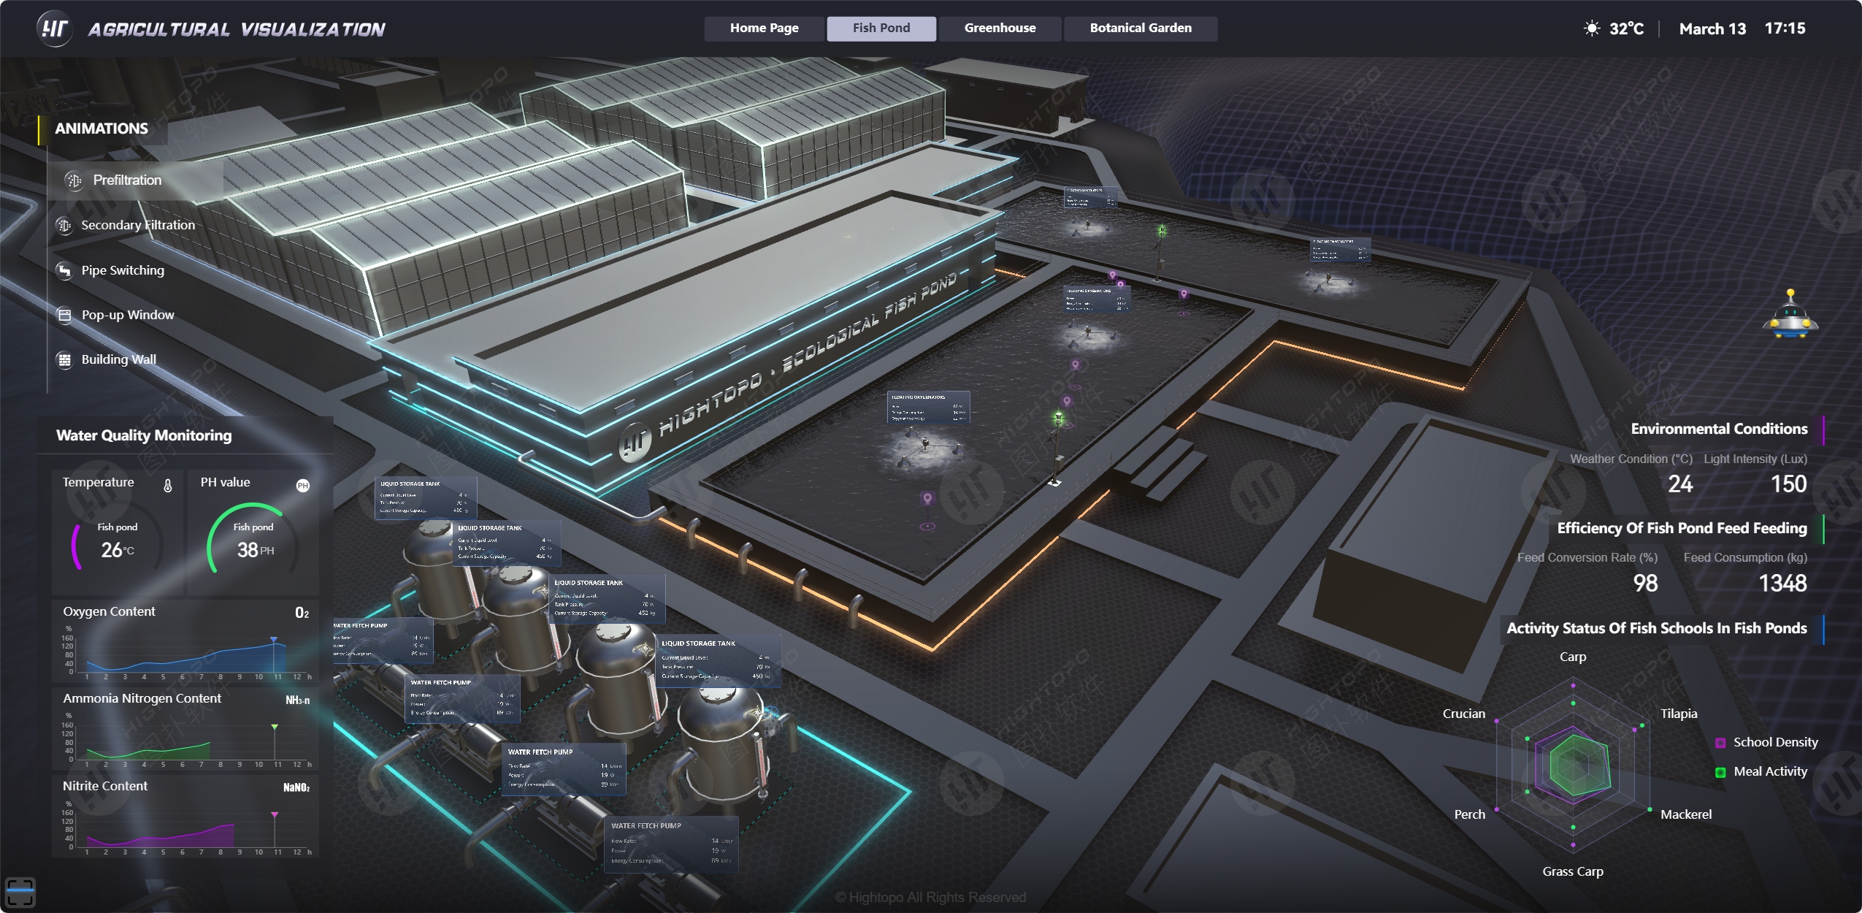Click the Building Wall brick icon
The image size is (1862, 913).
[64, 360]
